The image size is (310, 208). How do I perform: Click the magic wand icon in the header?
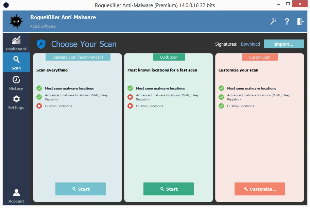point(273,21)
